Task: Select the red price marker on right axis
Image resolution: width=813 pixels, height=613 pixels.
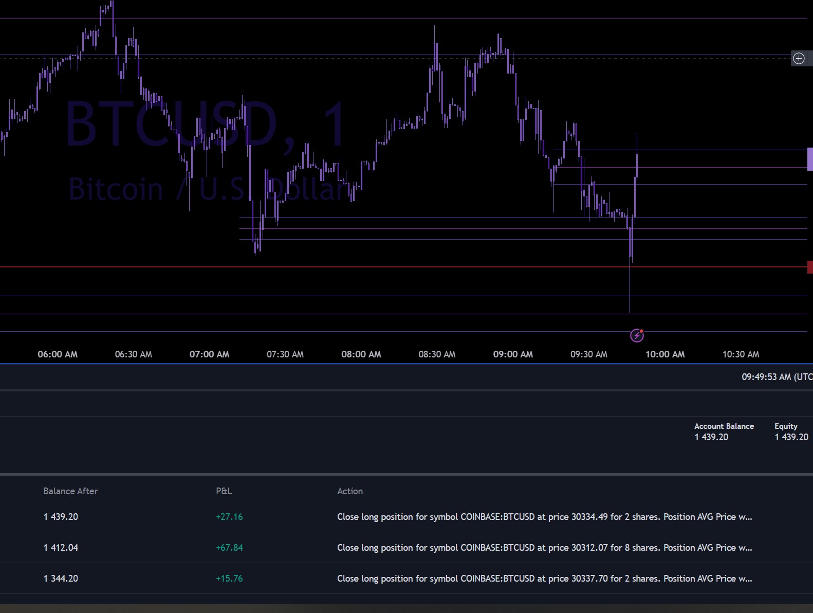Action: pos(810,267)
